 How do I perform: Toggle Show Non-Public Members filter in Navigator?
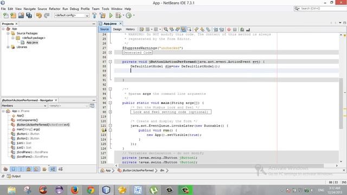(x=29, y=170)
